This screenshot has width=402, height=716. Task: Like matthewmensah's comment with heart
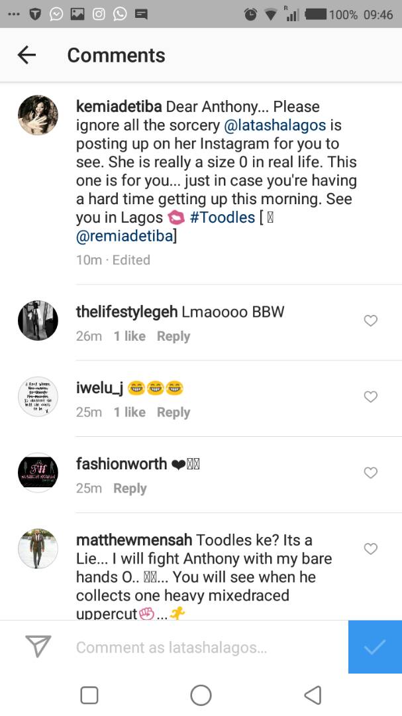point(371,548)
